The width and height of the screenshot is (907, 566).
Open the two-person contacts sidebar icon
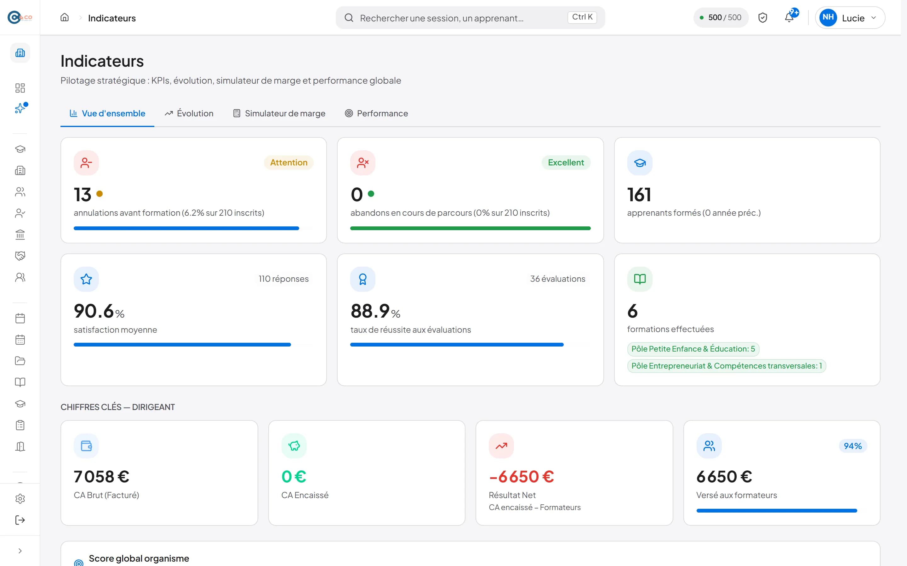20,277
